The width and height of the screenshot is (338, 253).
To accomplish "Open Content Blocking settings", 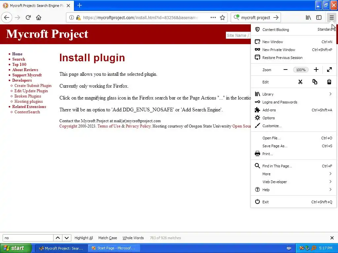I will coord(293,30).
